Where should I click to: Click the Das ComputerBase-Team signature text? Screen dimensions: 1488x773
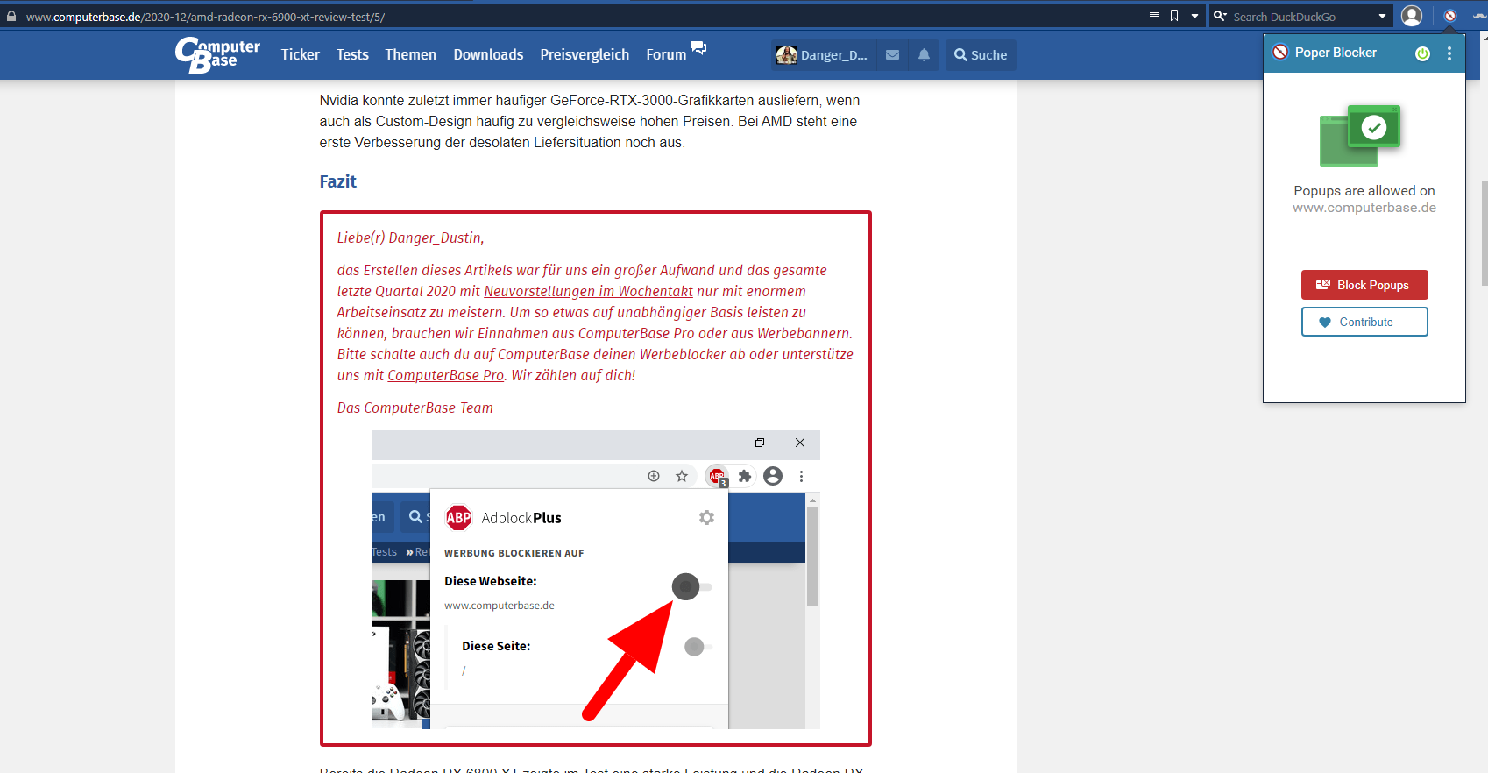pos(415,408)
